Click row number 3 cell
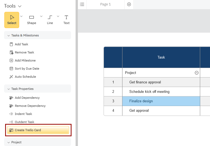Viewport: 210px width, 146px height. 113,101
